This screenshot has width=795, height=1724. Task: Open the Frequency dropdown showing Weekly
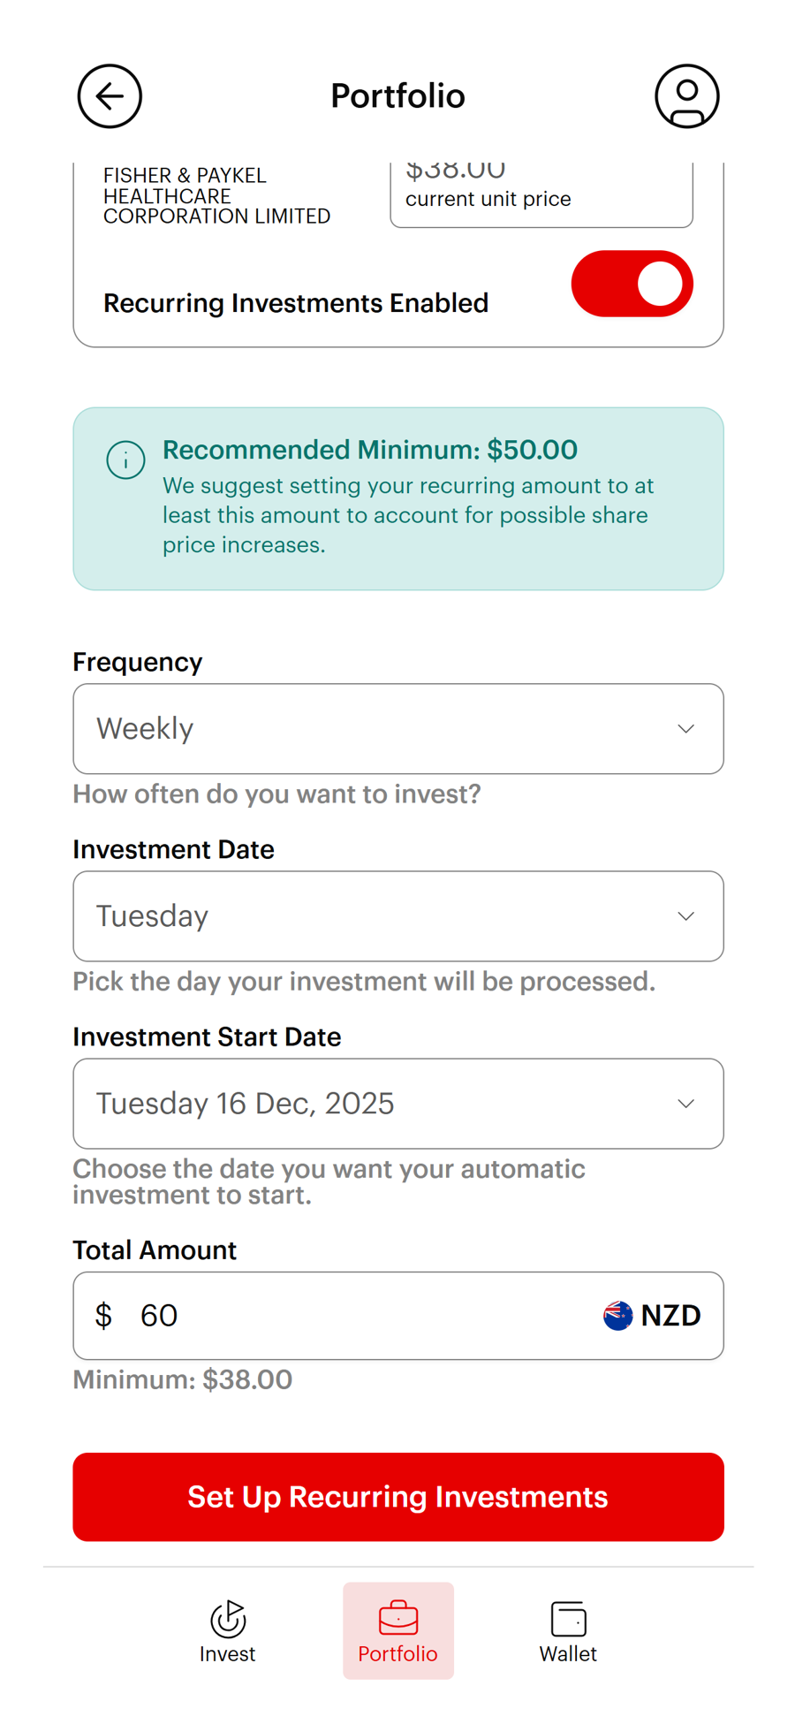398,729
